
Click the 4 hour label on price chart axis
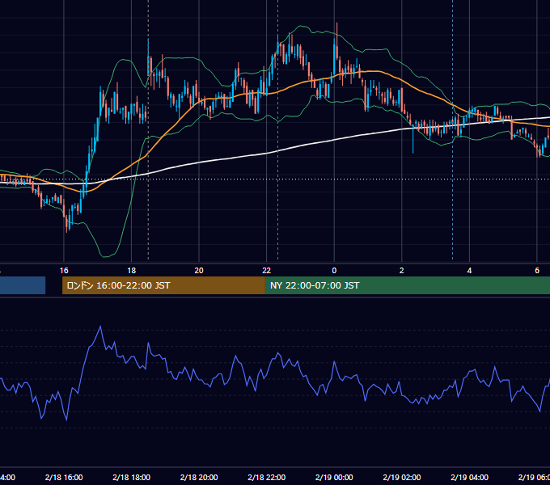coord(469,271)
